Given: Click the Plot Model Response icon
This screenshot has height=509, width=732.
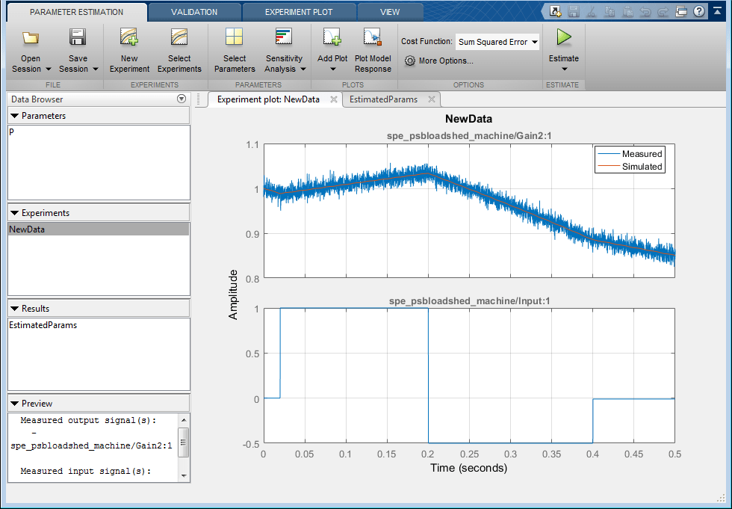Looking at the screenshot, I should point(373,39).
